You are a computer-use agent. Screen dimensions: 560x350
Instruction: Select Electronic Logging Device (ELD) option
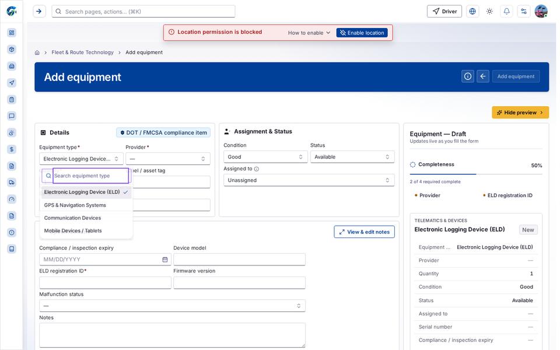(86, 192)
